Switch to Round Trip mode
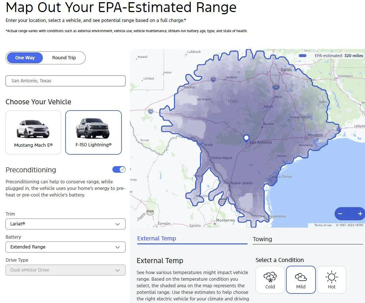Image resolution: width=365 pixels, height=303 pixels. click(x=64, y=58)
